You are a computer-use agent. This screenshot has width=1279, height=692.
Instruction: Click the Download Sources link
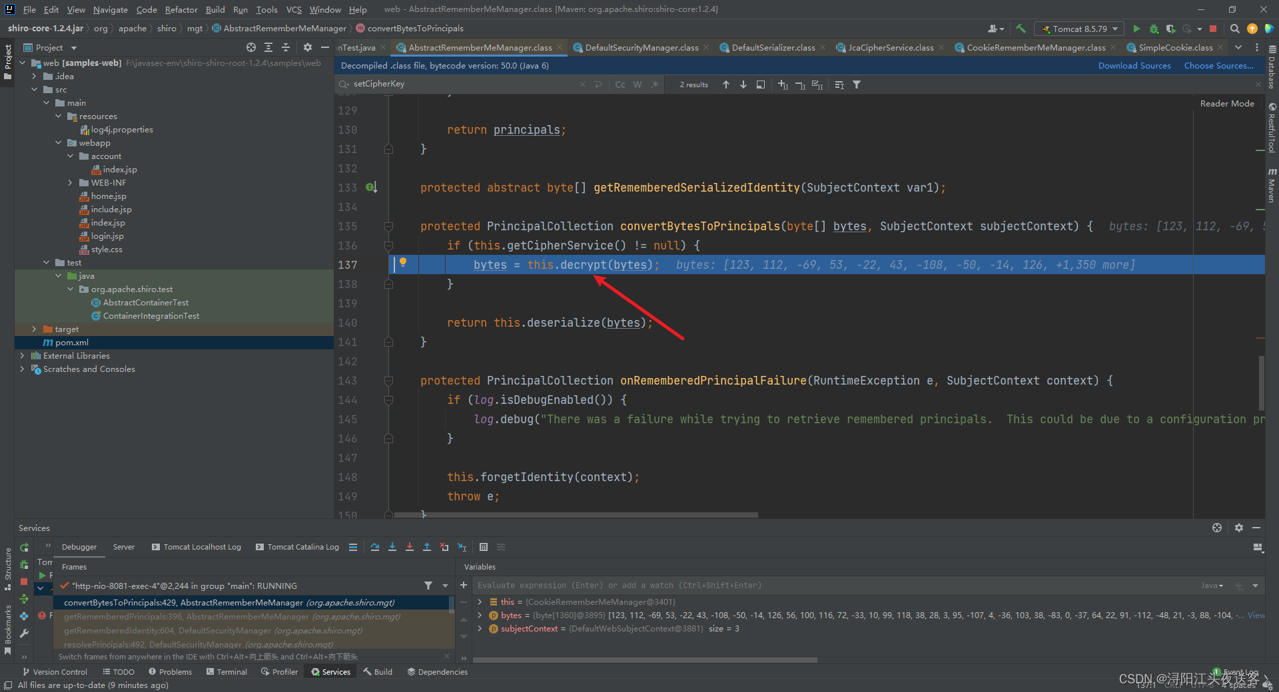[1134, 66]
